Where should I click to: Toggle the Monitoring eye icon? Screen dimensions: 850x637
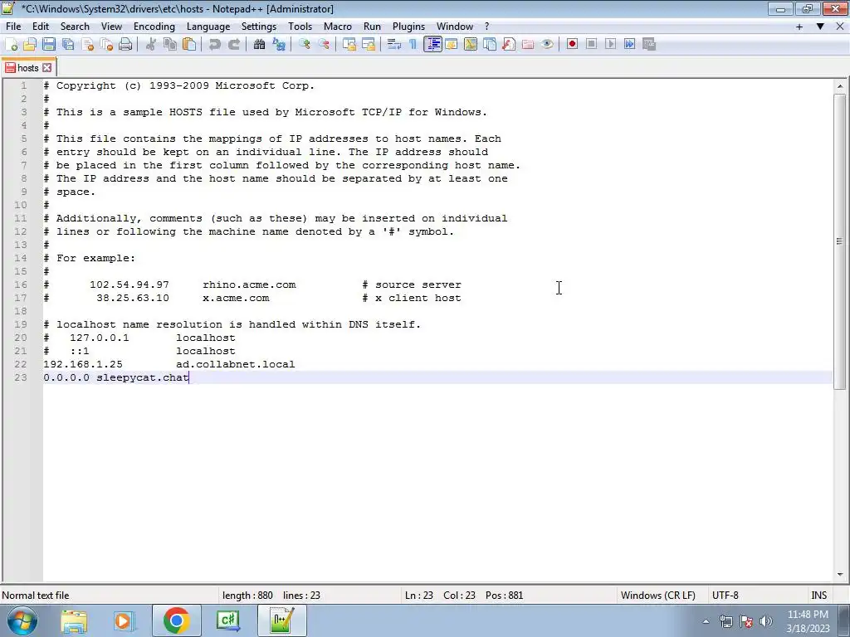pyautogui.click(x=547, y=45)
